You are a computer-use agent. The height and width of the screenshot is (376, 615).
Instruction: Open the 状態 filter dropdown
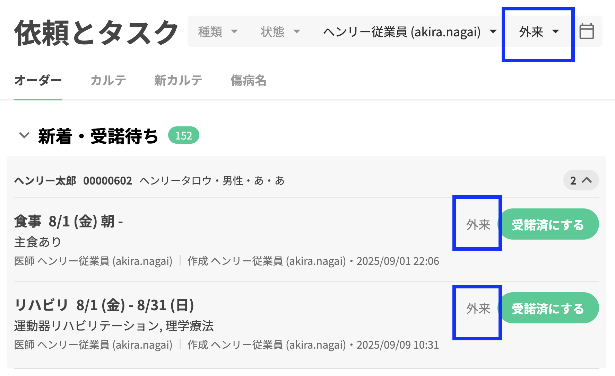point(280,32)
